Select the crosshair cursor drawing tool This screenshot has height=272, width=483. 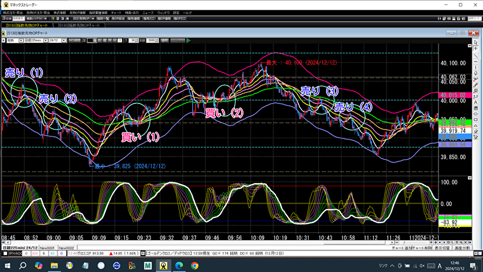pos(476,48)
